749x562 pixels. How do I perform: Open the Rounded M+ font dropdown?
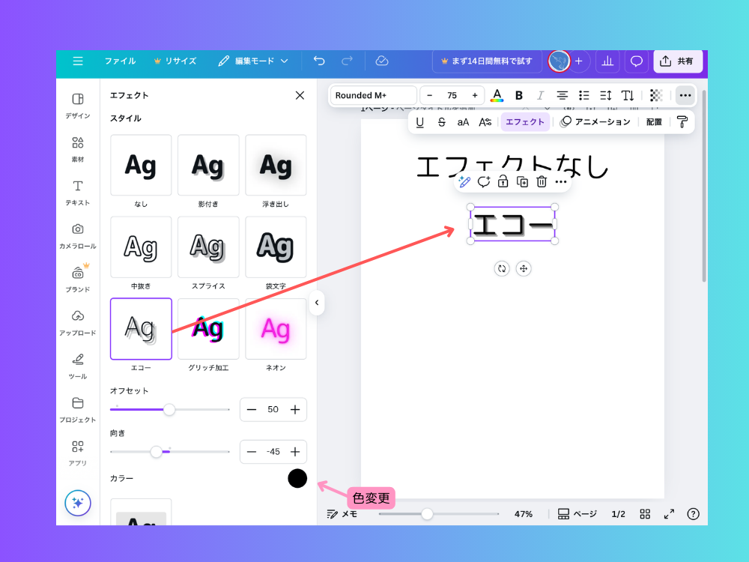pyautogui.click(x=372, y=95)
